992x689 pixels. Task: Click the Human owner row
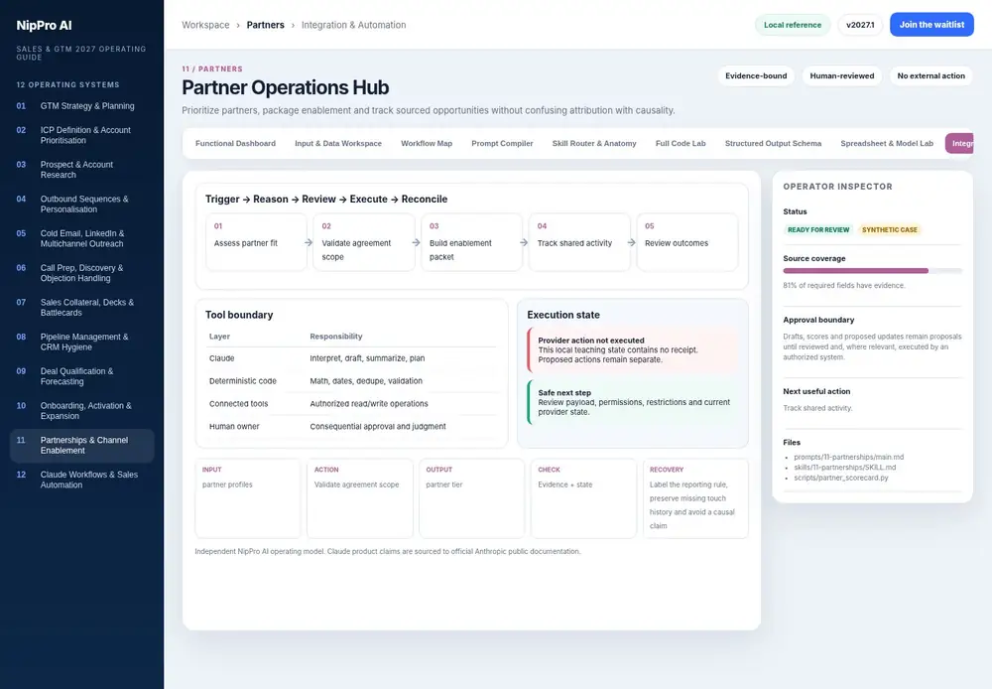352,427
